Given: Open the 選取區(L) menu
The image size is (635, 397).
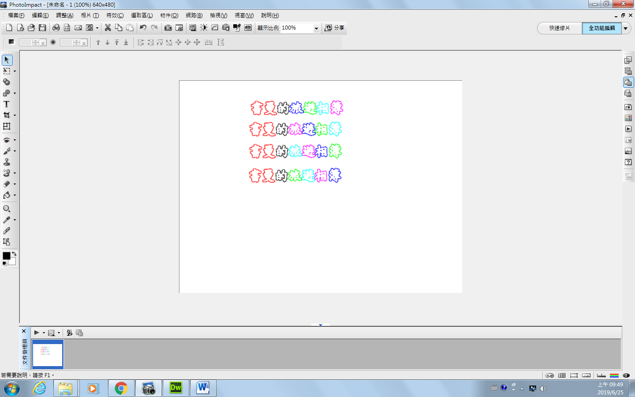Looking at the screenshot, I should point(142,15).
